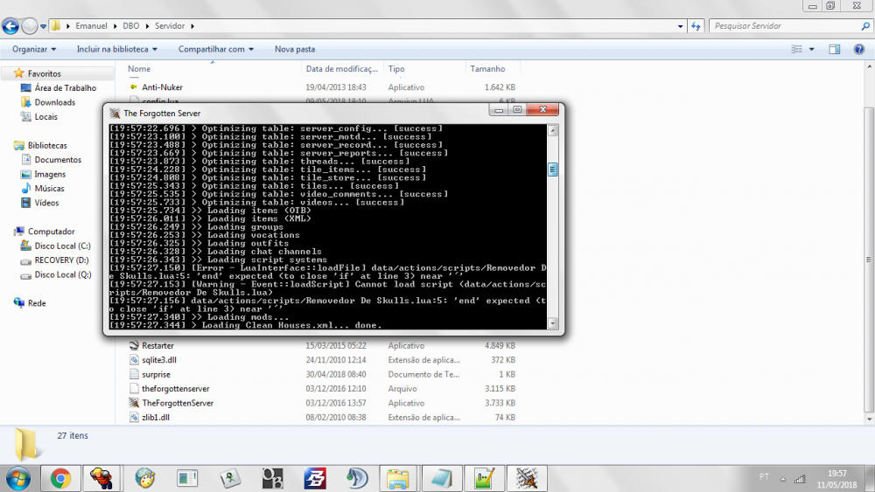The height and width of the screenshot is (492, 875).
Task: Open the recent locations dropdown arrow
Action: click(x=43, y=26)
